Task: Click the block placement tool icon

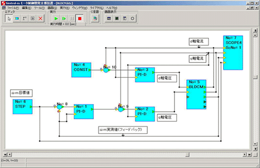Action: [17, 19]
